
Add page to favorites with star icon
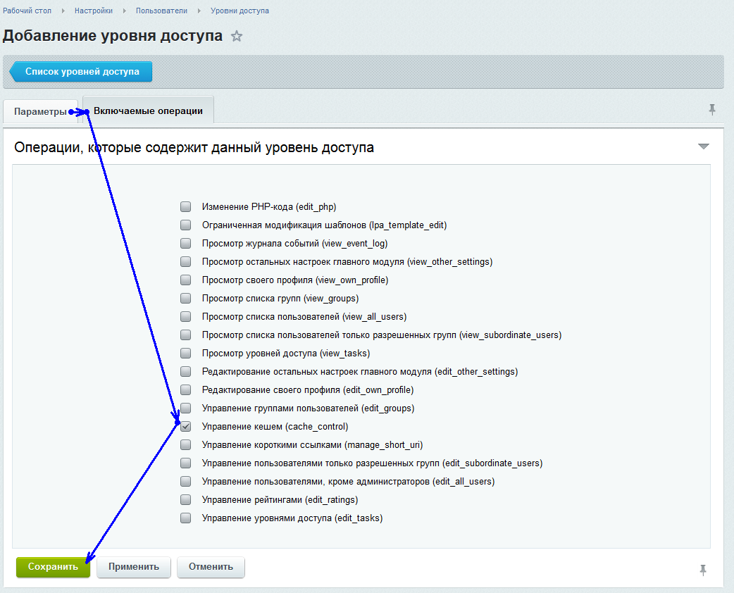[x=237, y=36]
